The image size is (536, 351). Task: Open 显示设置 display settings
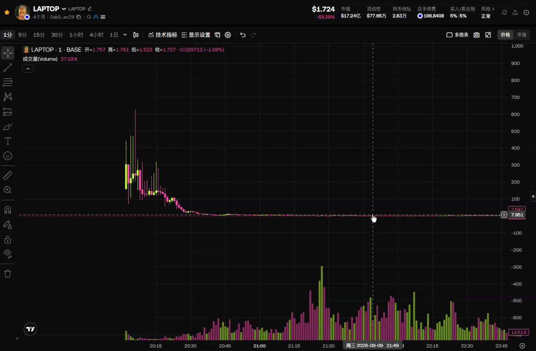(196, 35)
